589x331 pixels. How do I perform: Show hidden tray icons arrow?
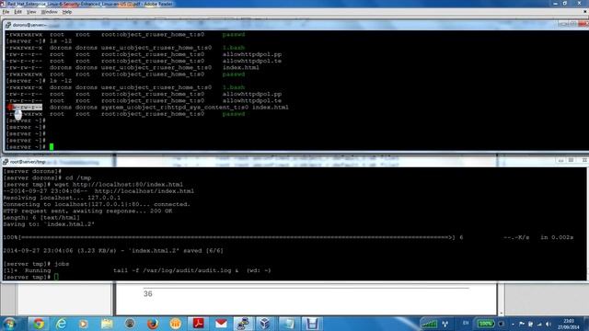(x=513, y=324)
